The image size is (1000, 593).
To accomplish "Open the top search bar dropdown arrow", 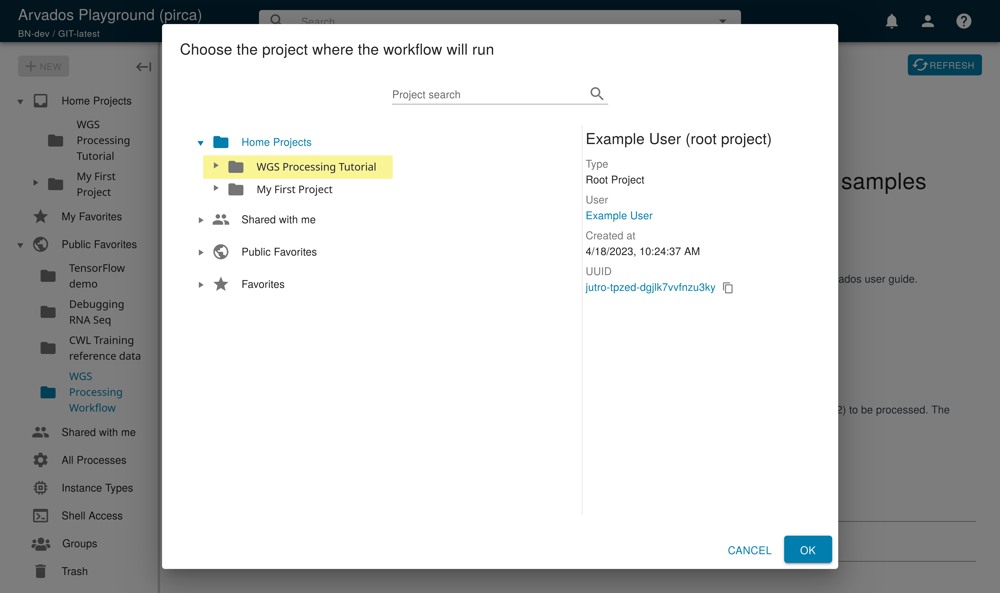I will (x=723, y=21).
